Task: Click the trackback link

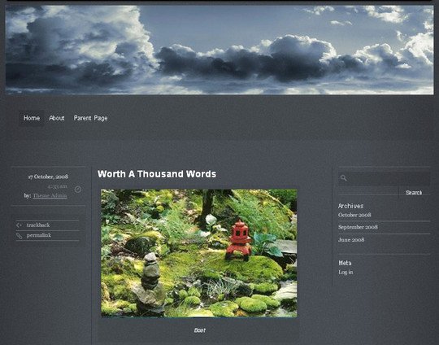Action: pyautogui.click(x=38, y=225)
